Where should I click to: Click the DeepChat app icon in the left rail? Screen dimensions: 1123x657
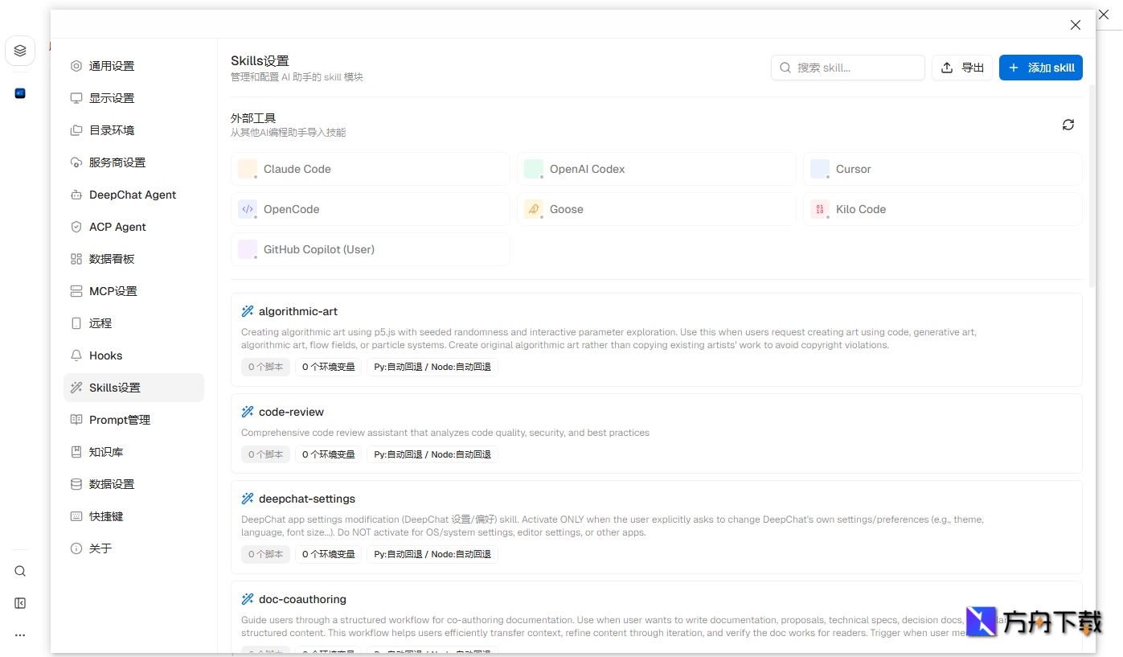pos(19,92)
